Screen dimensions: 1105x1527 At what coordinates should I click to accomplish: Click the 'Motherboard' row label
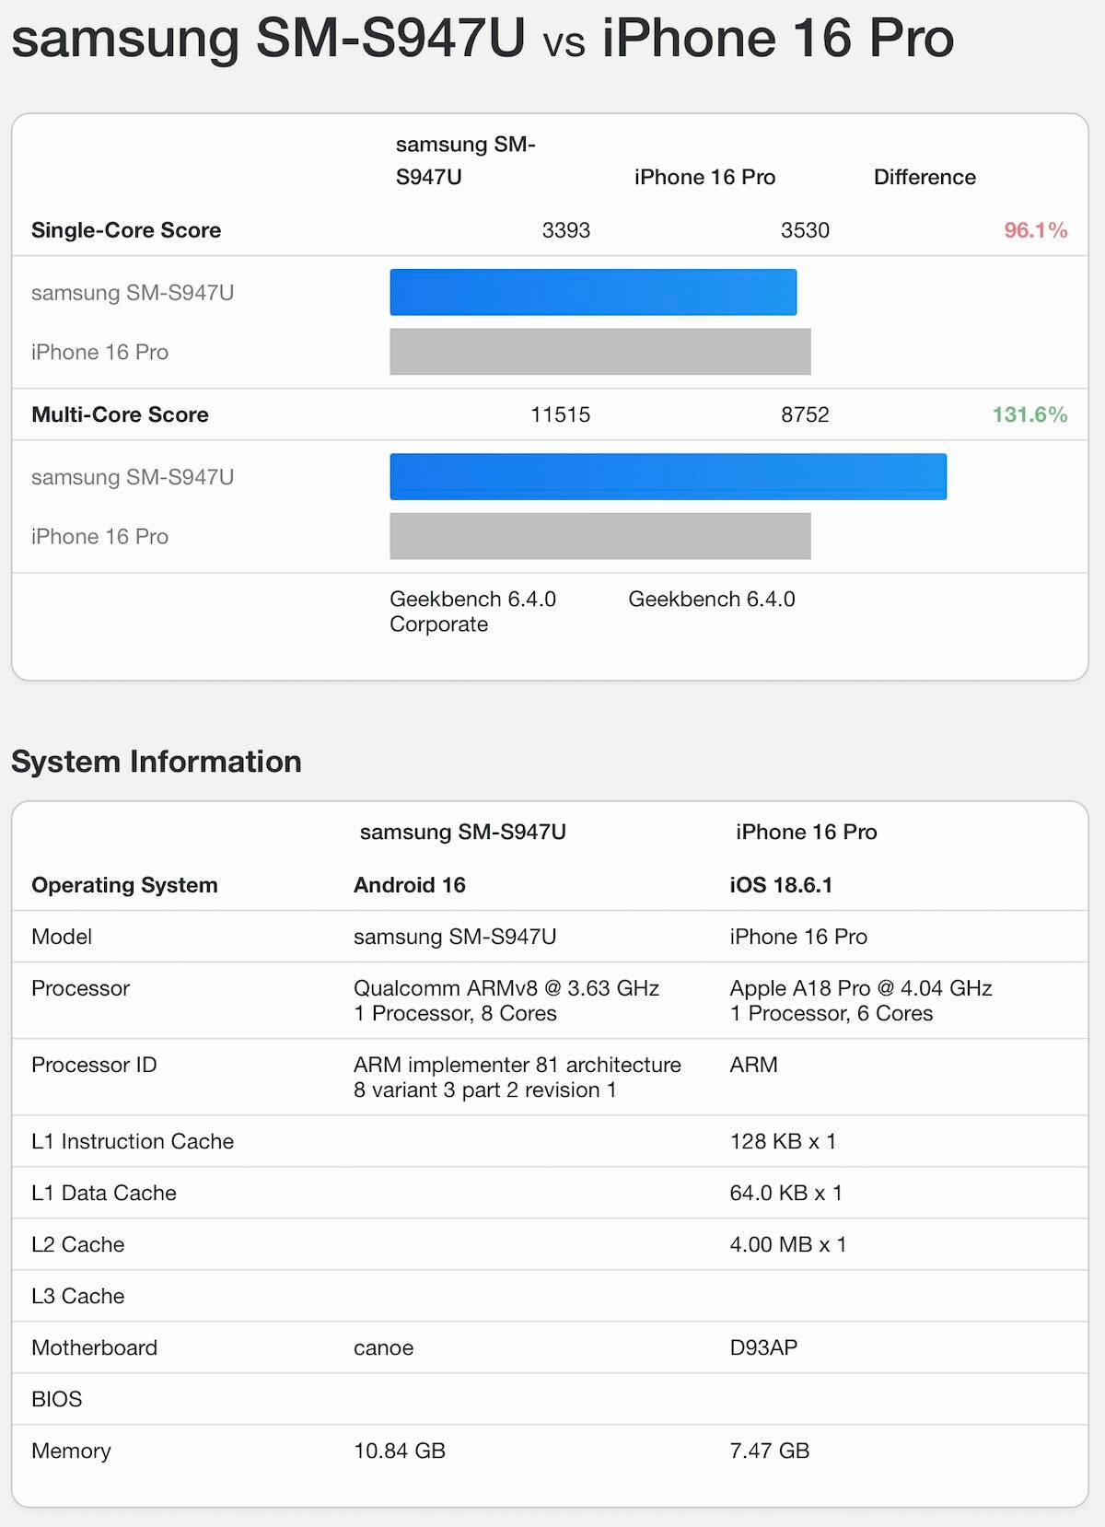click(x=94, y=1347)
